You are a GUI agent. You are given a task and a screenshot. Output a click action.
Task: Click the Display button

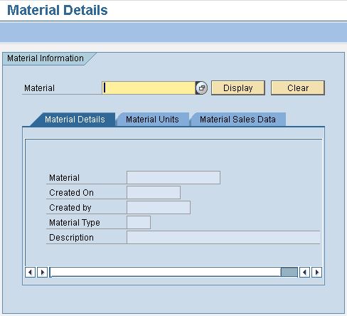tap(238, 88)
